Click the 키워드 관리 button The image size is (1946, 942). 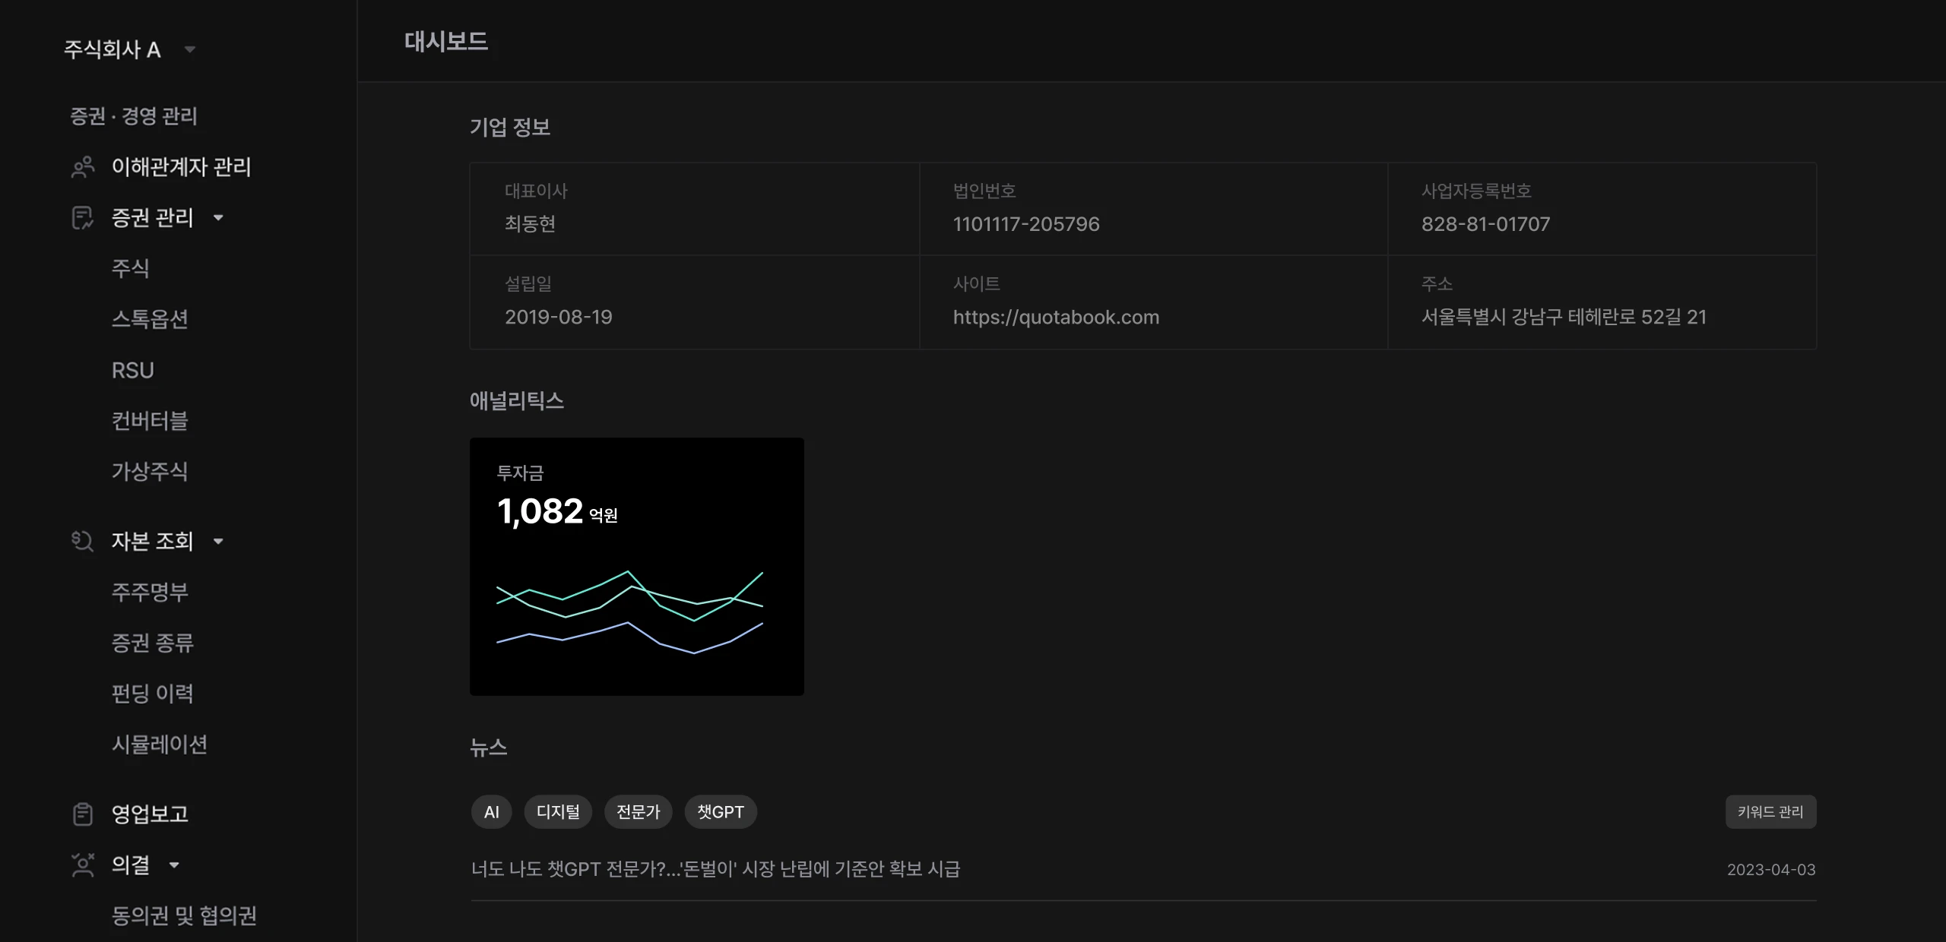tap(1770, 812)
